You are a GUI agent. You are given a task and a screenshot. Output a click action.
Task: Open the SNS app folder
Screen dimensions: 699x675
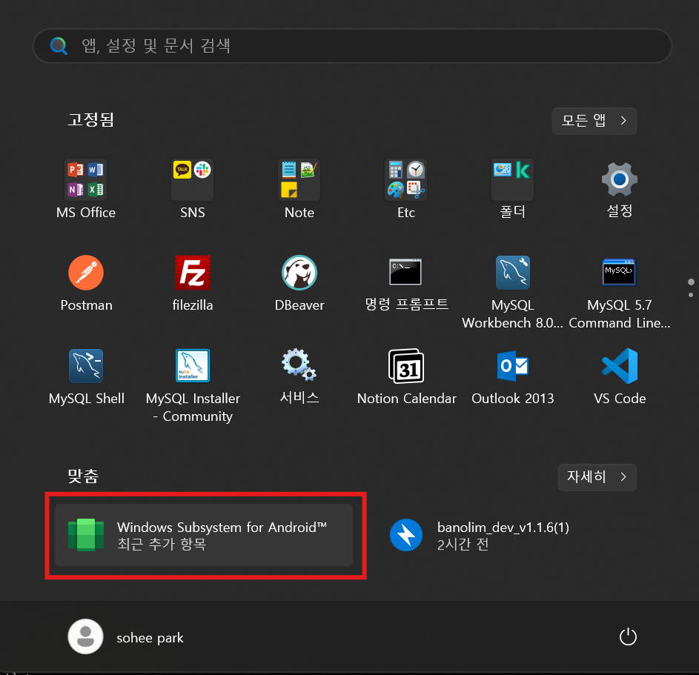coord(193,190)
